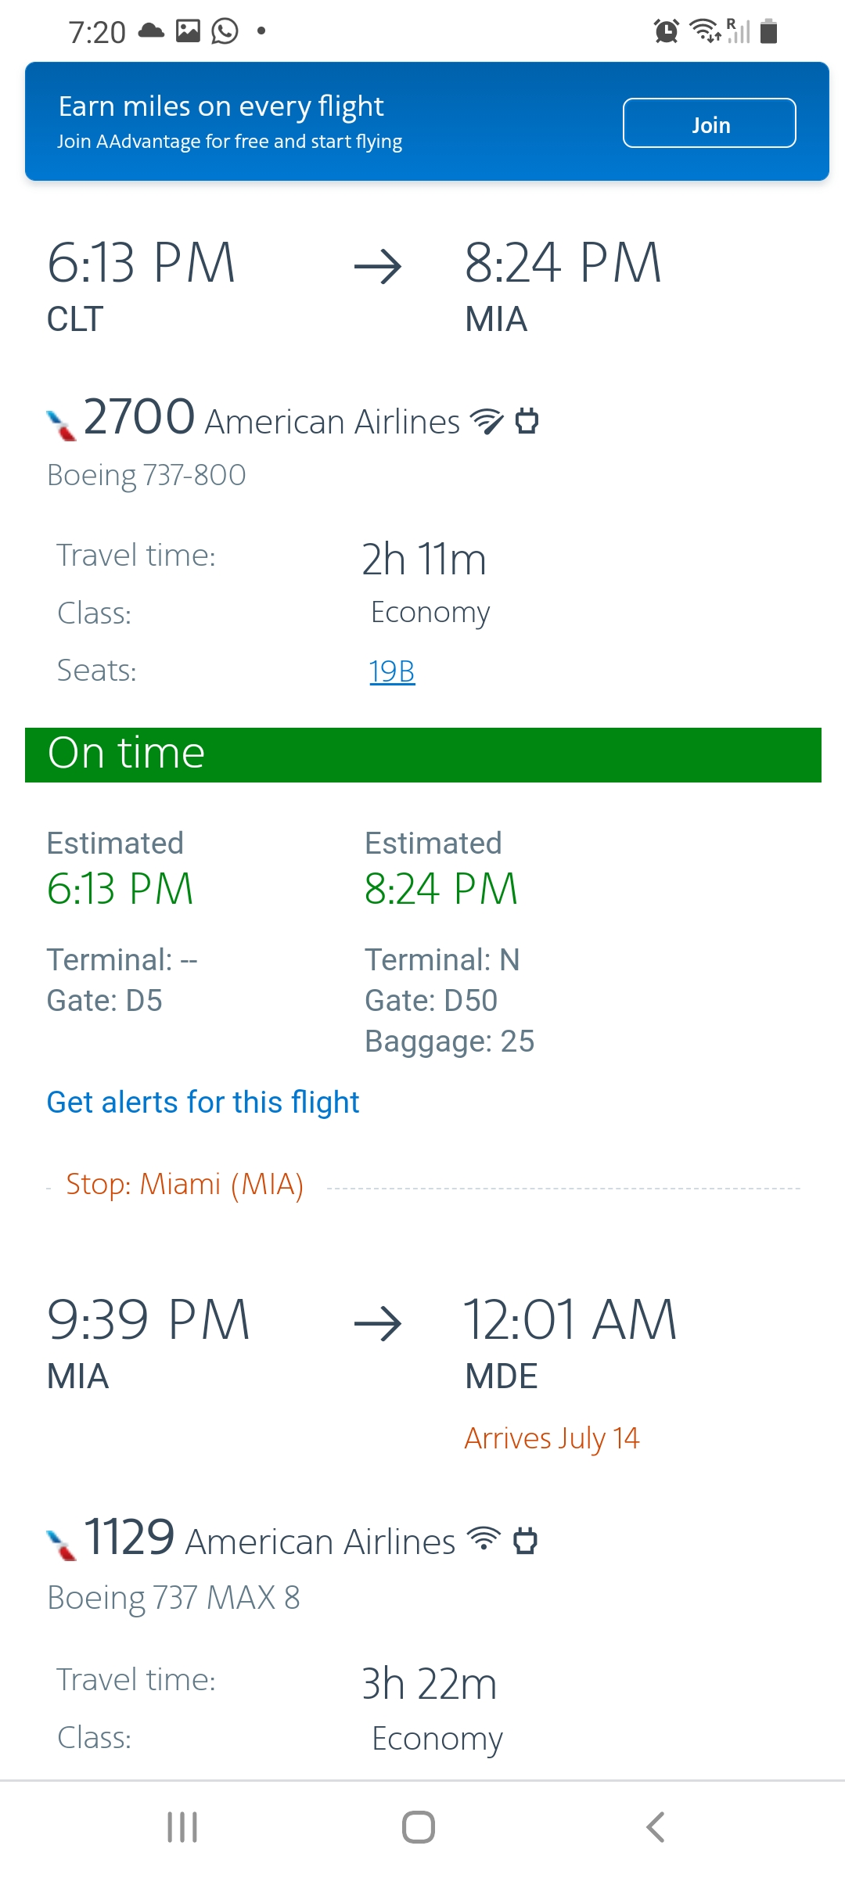The image size is (845, 1878).
Task: Tap Wi-Fi icon on flight 1129
Action: pos(484,1539)
